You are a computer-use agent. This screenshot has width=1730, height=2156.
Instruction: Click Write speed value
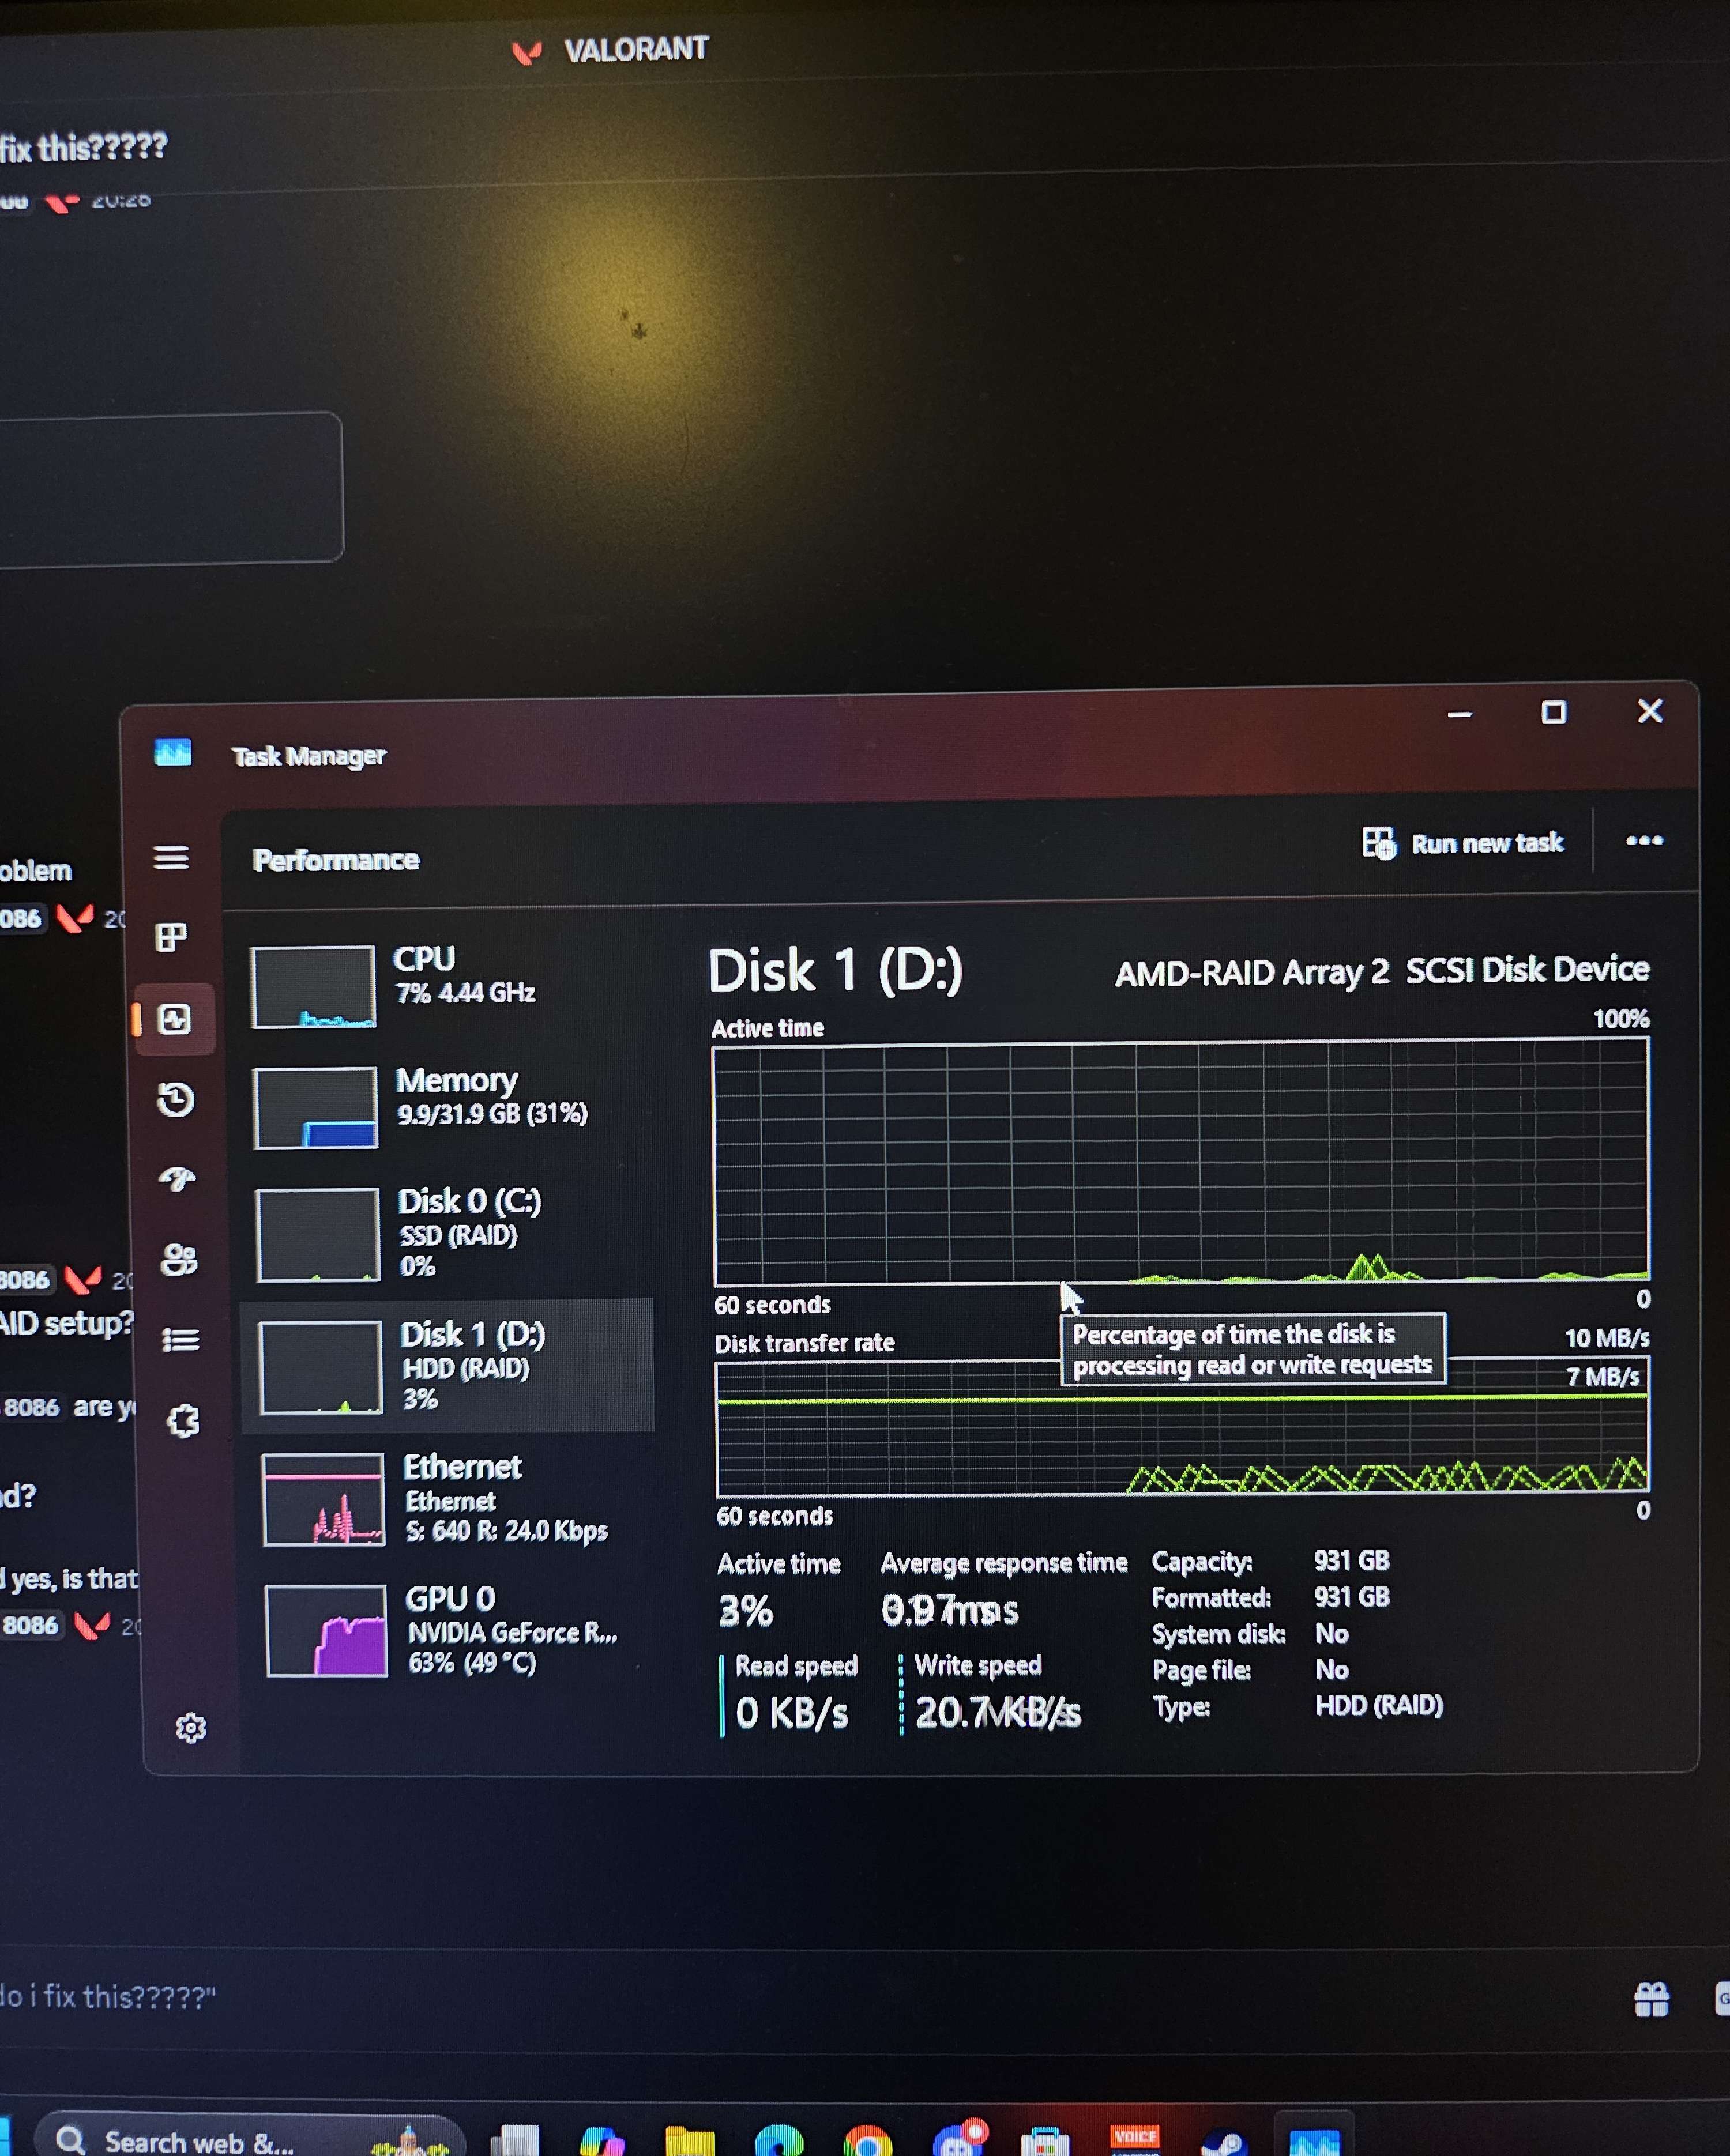[x=999, y=1713]
